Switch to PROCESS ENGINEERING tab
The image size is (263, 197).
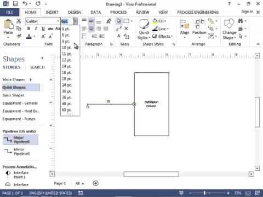click(x=198, y=12)
